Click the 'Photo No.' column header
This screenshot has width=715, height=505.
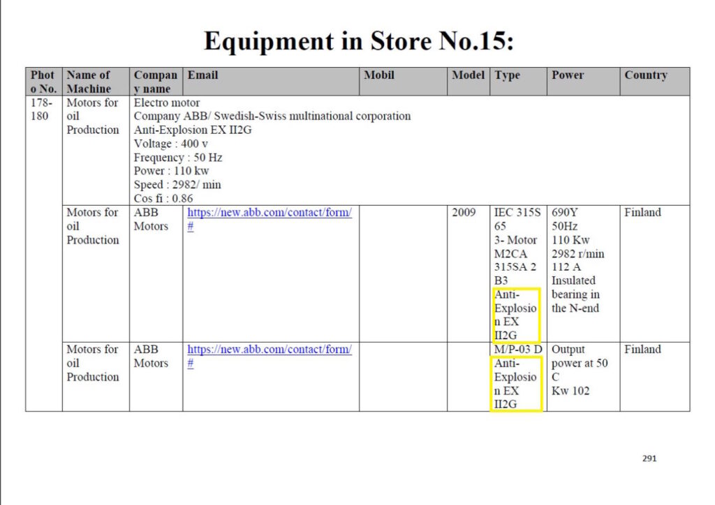[43, 82]
